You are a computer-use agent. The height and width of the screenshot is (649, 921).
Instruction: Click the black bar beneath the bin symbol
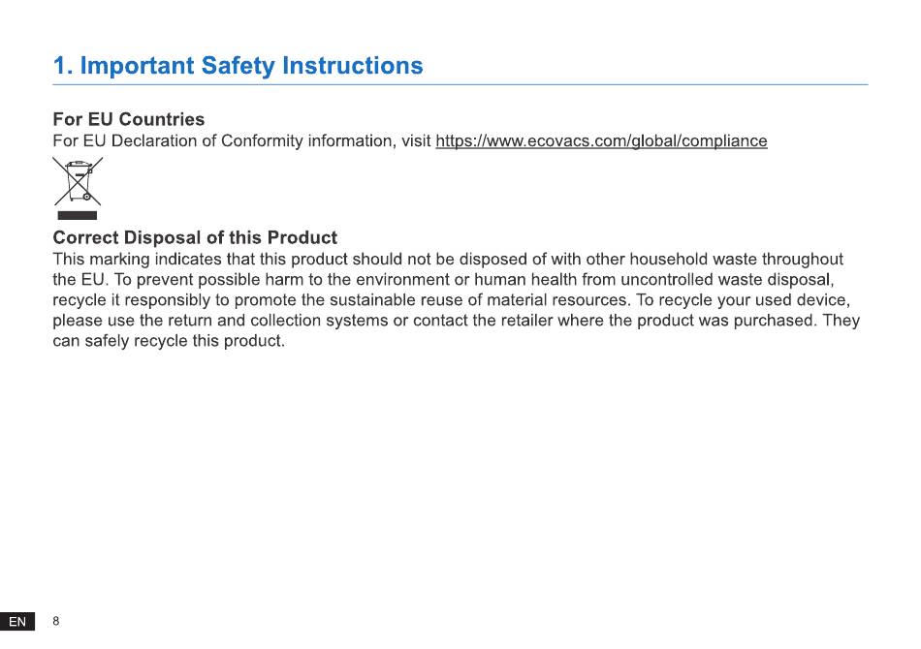tap(78, 215)
